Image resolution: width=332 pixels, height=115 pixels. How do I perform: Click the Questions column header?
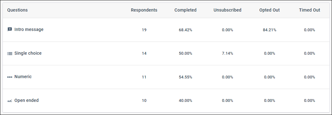17,10
